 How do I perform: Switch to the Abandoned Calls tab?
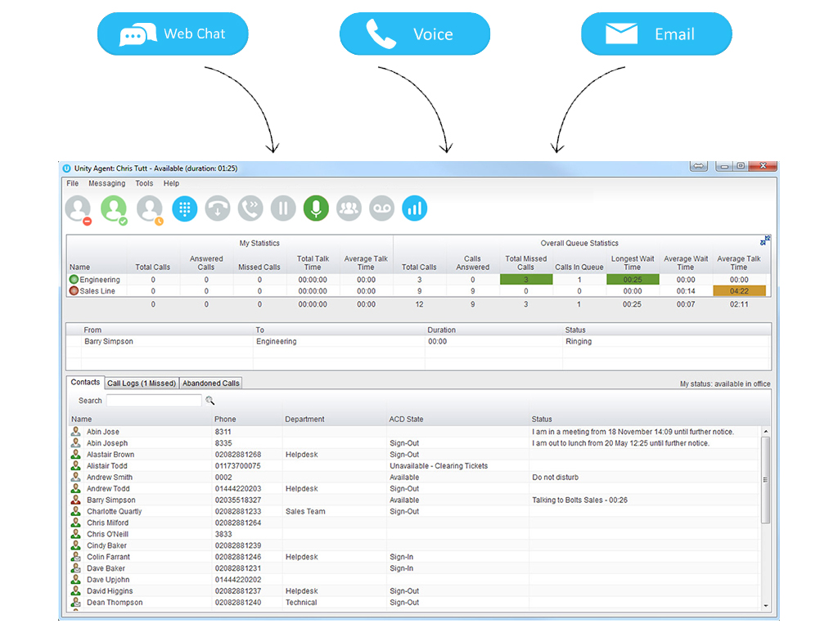click(211, 384)
